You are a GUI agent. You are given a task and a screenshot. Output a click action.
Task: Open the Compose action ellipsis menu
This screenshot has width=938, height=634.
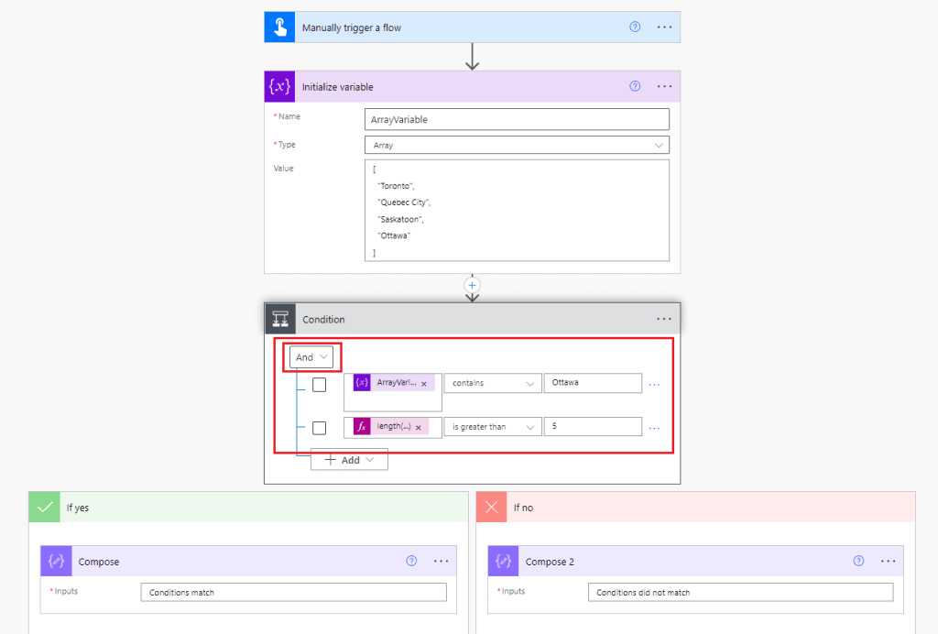point(441,561)
